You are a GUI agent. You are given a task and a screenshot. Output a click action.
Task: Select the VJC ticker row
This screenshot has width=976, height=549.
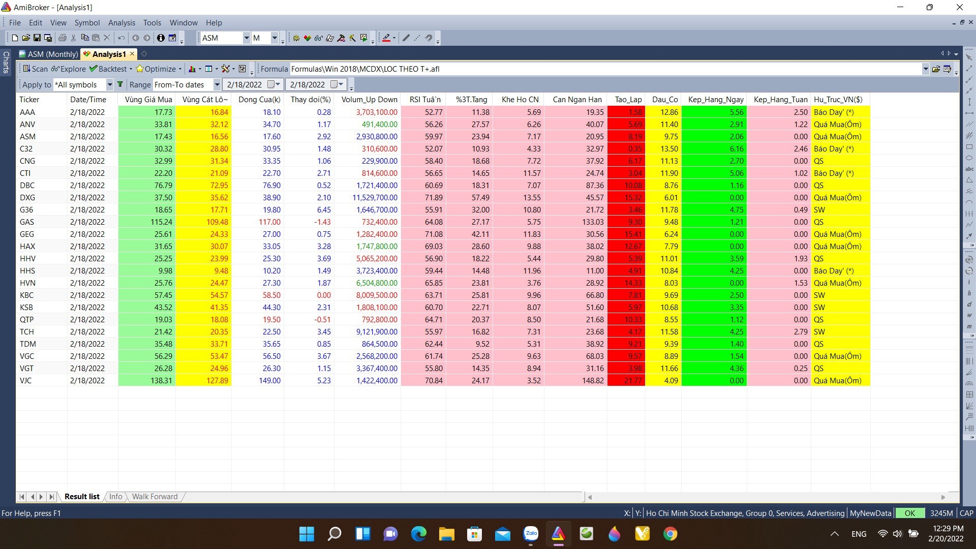[443, 380]
